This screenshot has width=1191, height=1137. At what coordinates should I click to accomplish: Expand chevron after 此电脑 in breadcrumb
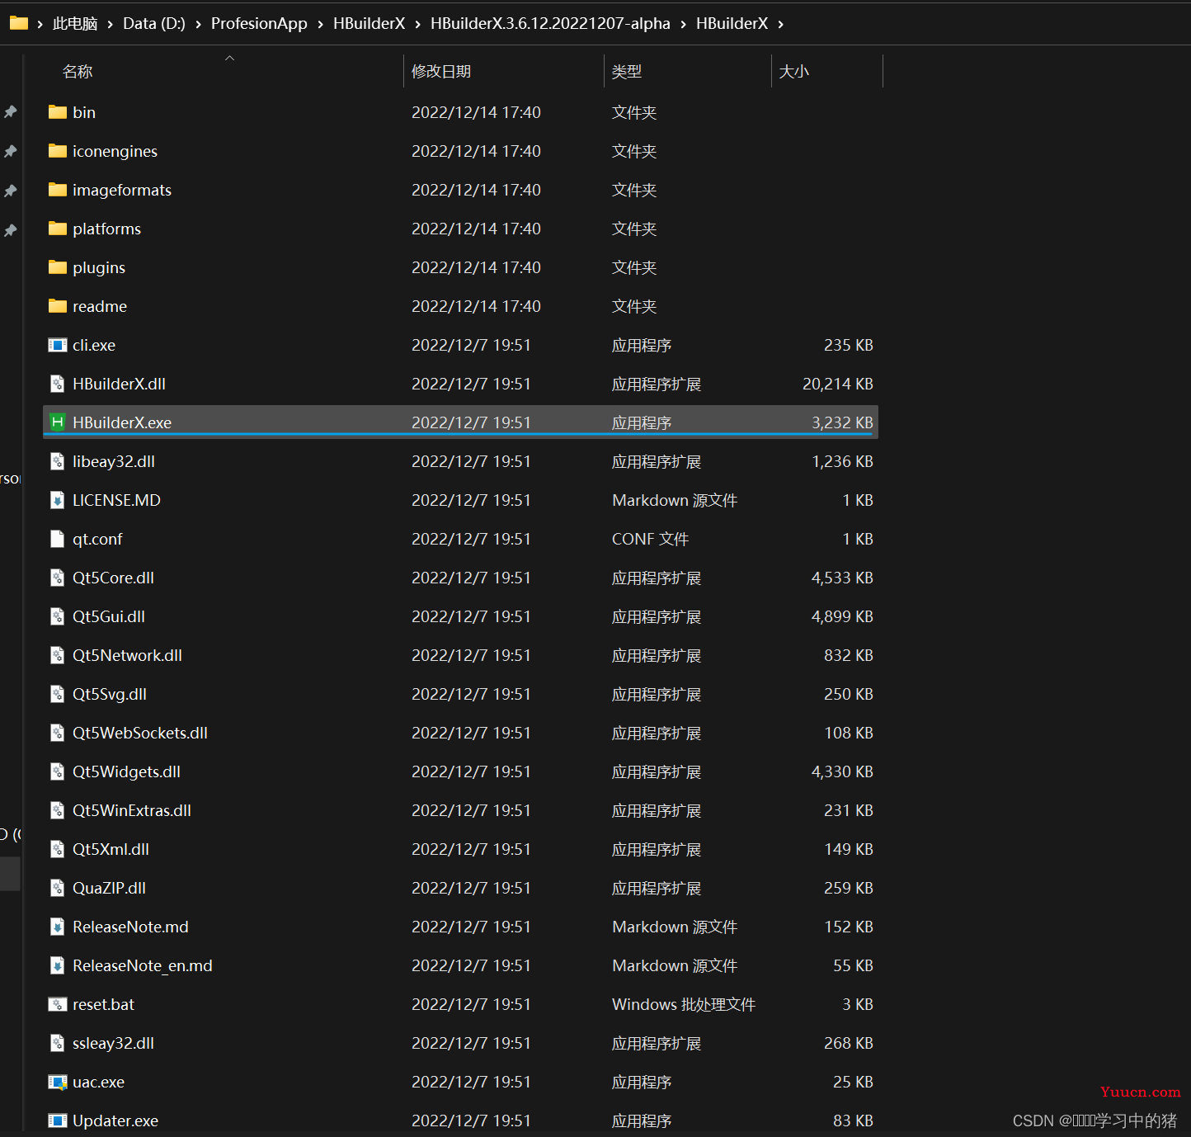coord(110,24)
